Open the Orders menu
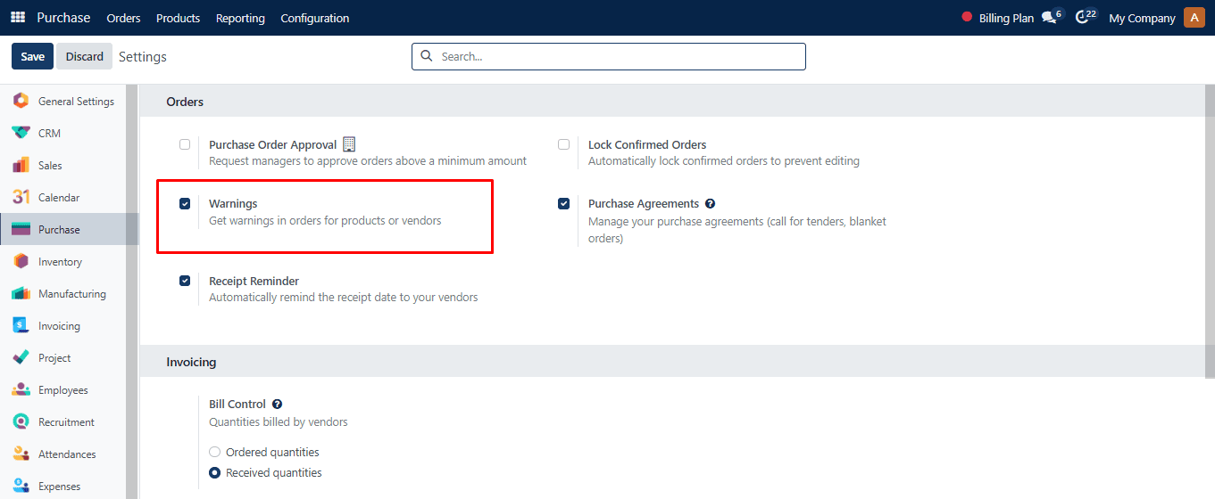Image resolution: width=1215 pixels, height=499 pixels. [123, 18]
